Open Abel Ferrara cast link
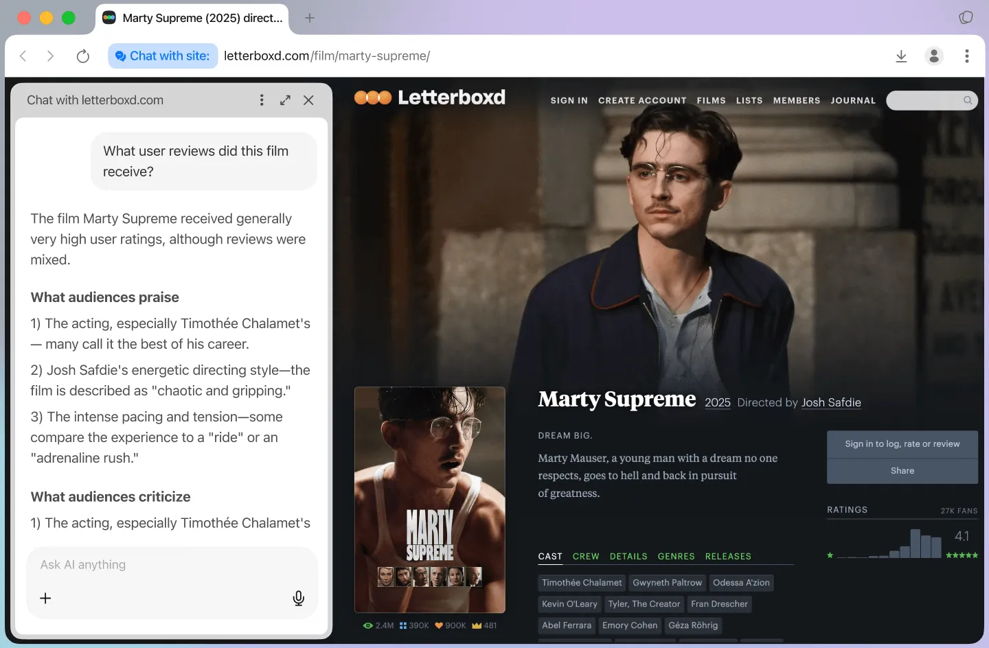Viewport: 989px width, 648px height. (567, 625)
